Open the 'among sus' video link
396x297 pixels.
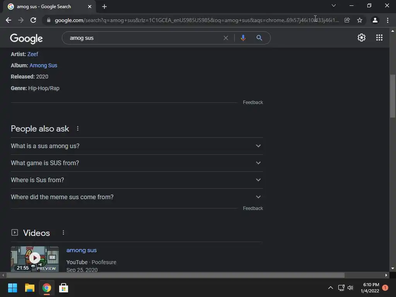point(81,250)
